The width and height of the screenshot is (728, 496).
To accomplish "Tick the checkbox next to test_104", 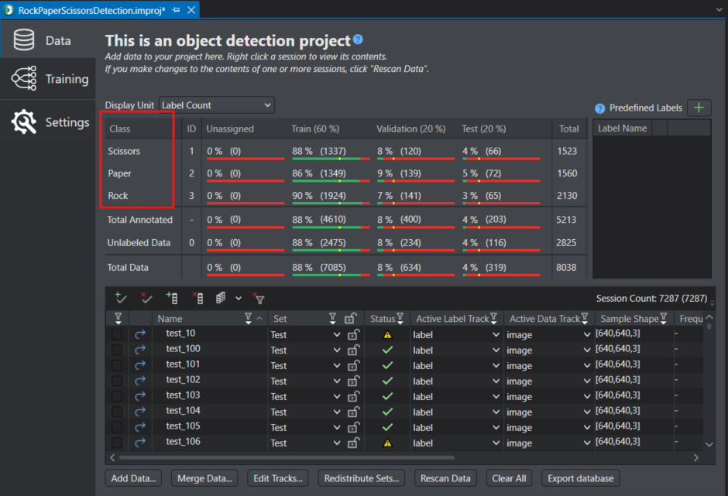I will pos(117,412).
